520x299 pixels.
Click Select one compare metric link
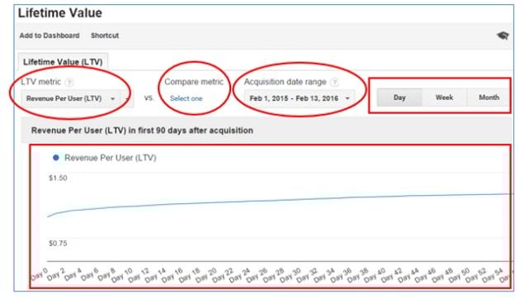pyautogui.click(x=186, y=98)
